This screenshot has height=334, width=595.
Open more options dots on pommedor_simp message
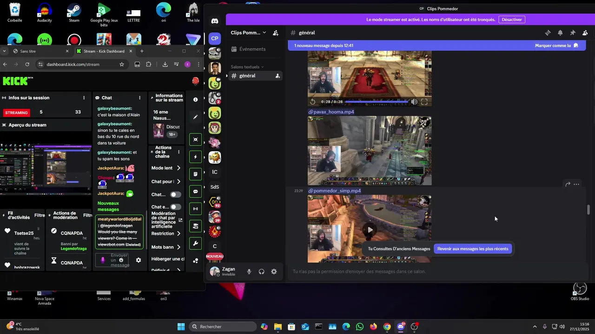(x=576, y=184)
